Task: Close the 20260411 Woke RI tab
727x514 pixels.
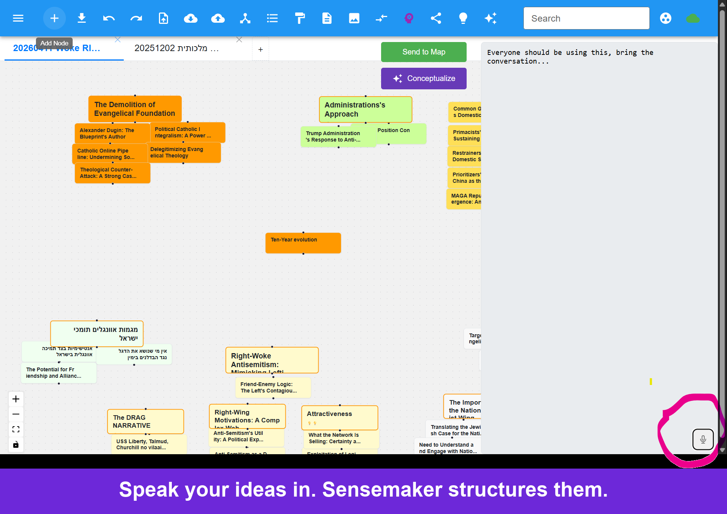Action: pyautogui.click(x=118, y=40)
